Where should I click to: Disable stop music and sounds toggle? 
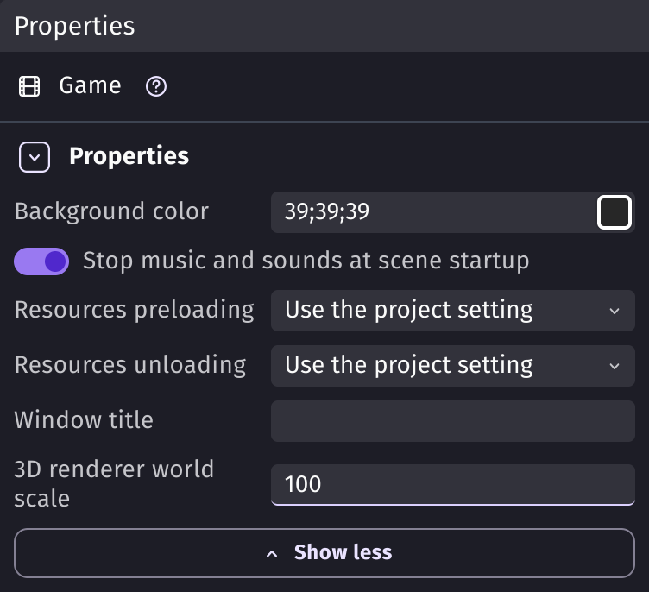click(x=41, y=261)
